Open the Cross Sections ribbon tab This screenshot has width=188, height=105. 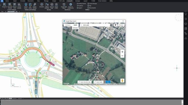click(x=102, y=1)
